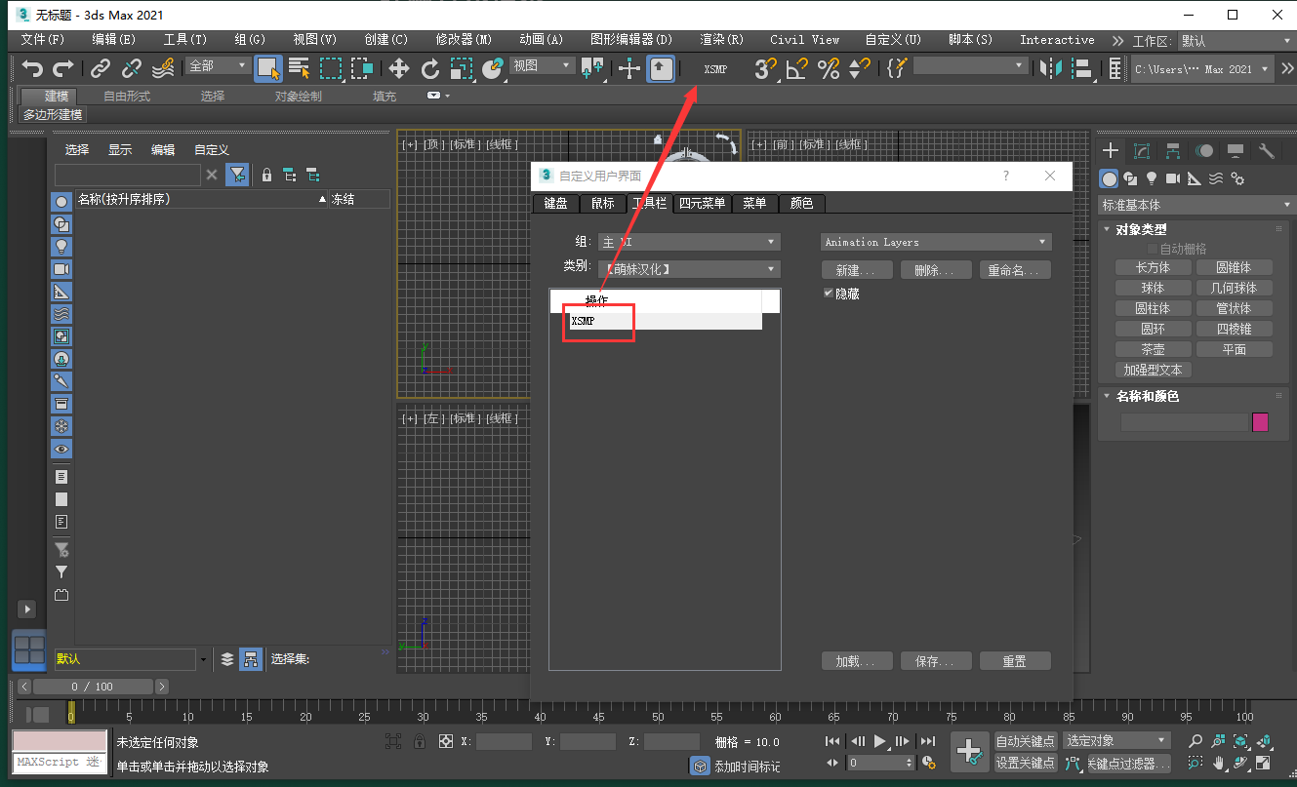Expand the Animation Layers dropdown
Viewport: 1297px width, 787px height.
click(935, 241)
